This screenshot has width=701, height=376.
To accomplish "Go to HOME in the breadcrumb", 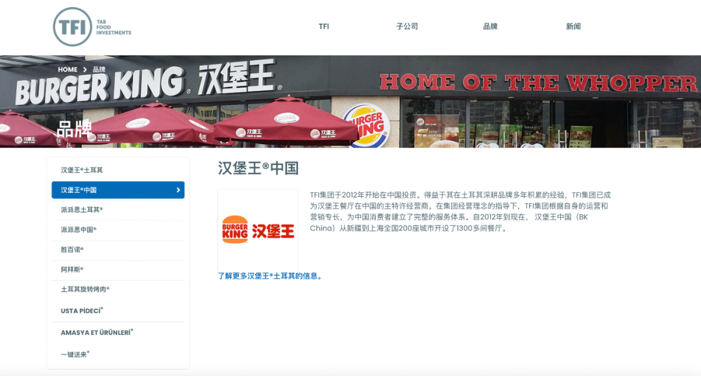I will point(68,69).
